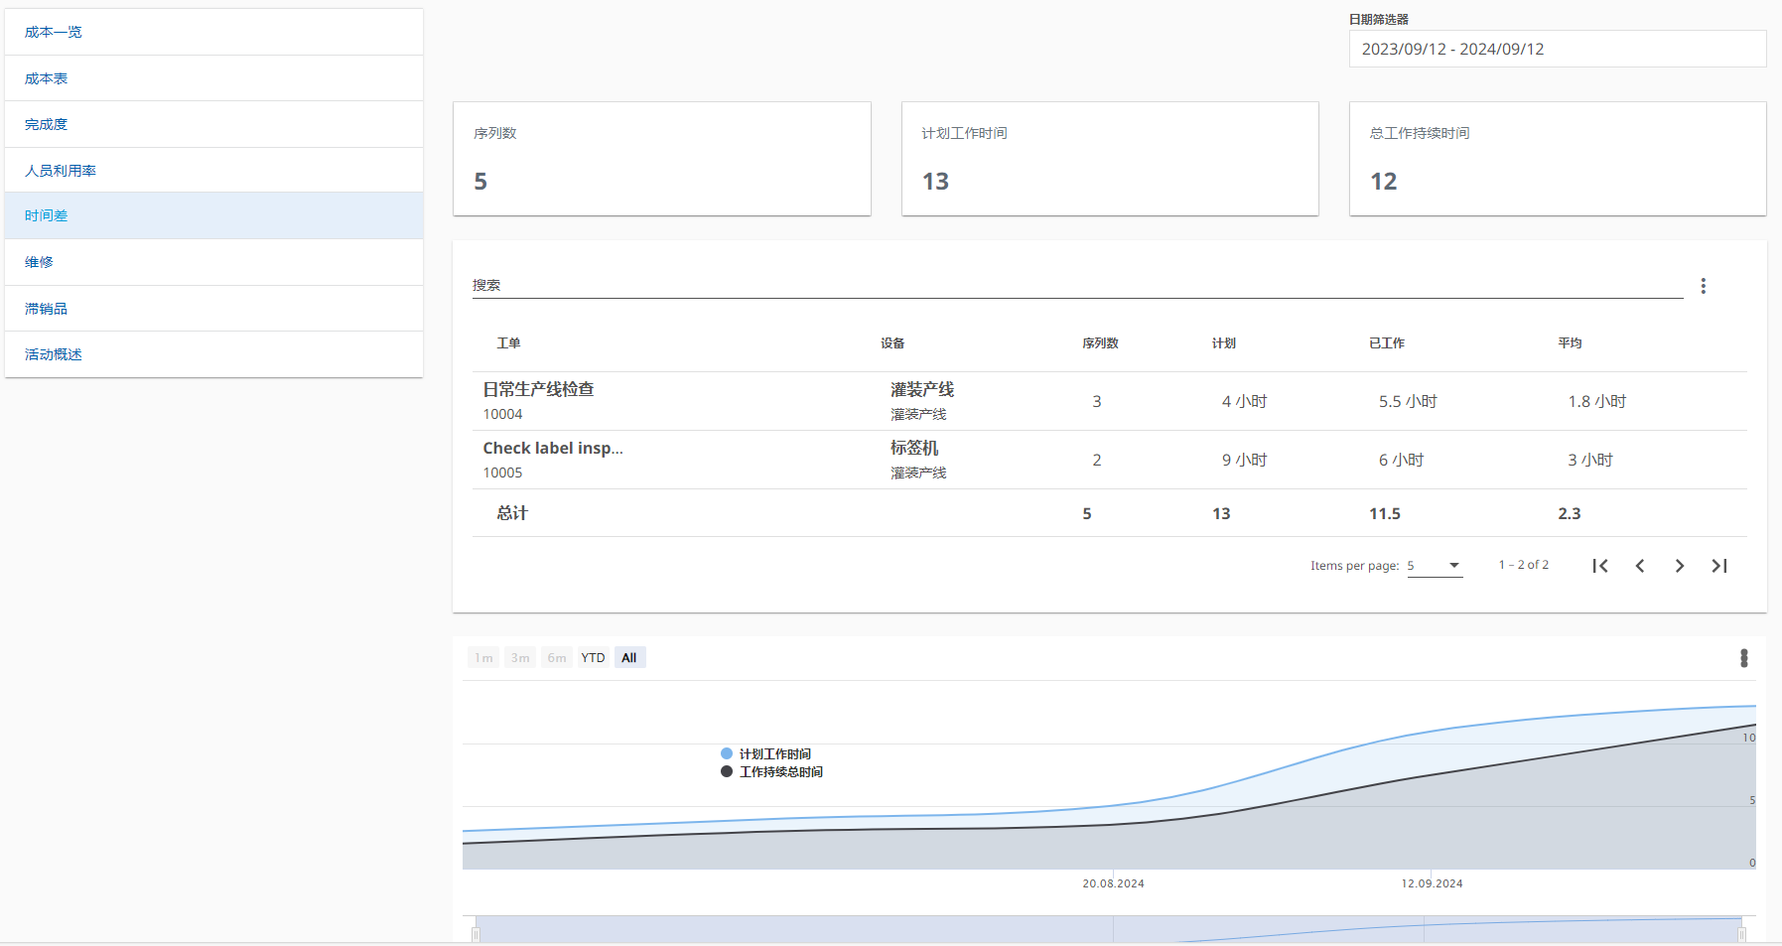
Task: Click the left handle of chart range slider
Action: 476,933
